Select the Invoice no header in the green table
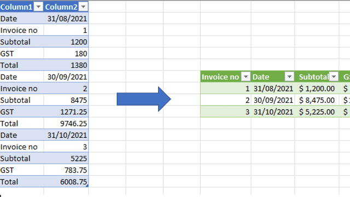This screenshot has width=350, height=197. (x=226, y=77)
